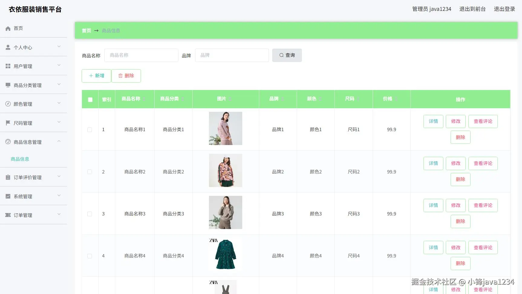
Task: Click 退出登录 to log out
Action: [x=504, y=9]
